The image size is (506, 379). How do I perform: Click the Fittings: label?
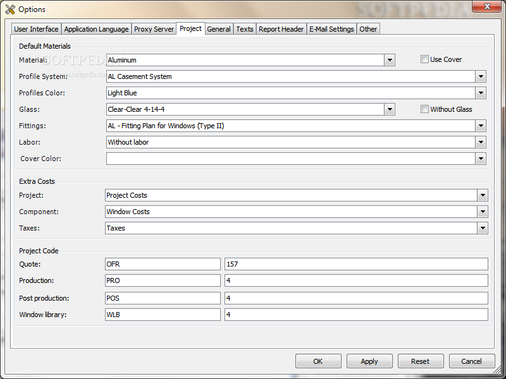pos(33,126)
